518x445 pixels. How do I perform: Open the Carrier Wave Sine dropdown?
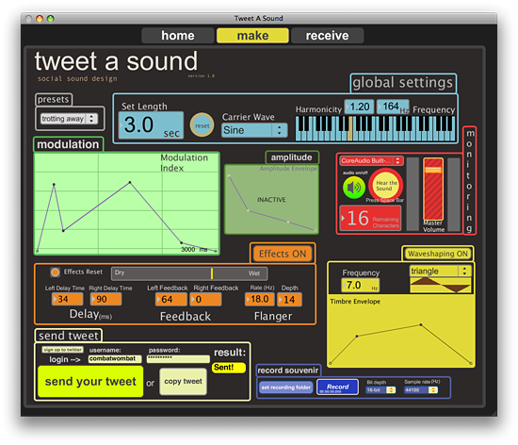pyautogui.click(x=254, y=130)
